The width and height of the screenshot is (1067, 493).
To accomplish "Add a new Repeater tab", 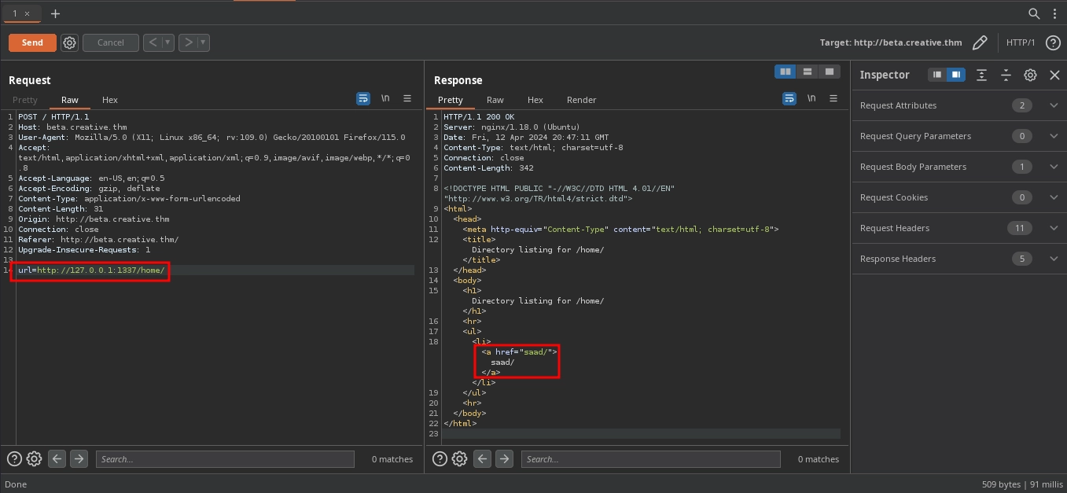I will pos(55,13).
